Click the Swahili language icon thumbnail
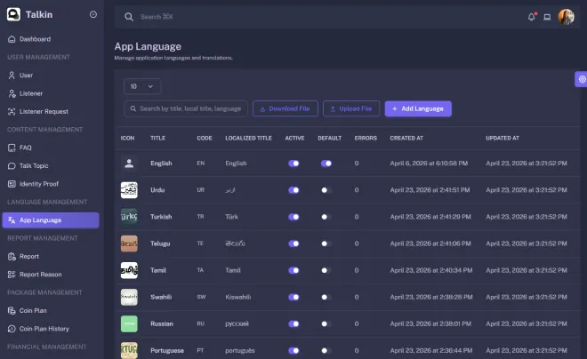This screenshot has height=359, width=587. 129,297
